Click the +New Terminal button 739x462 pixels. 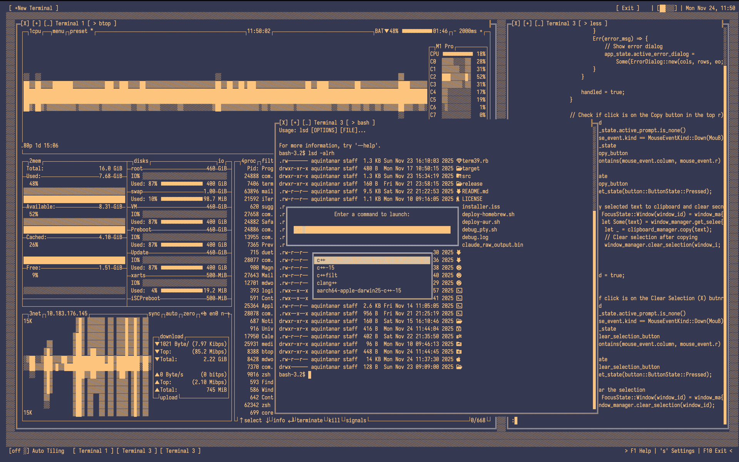click(x=33, y=8)
